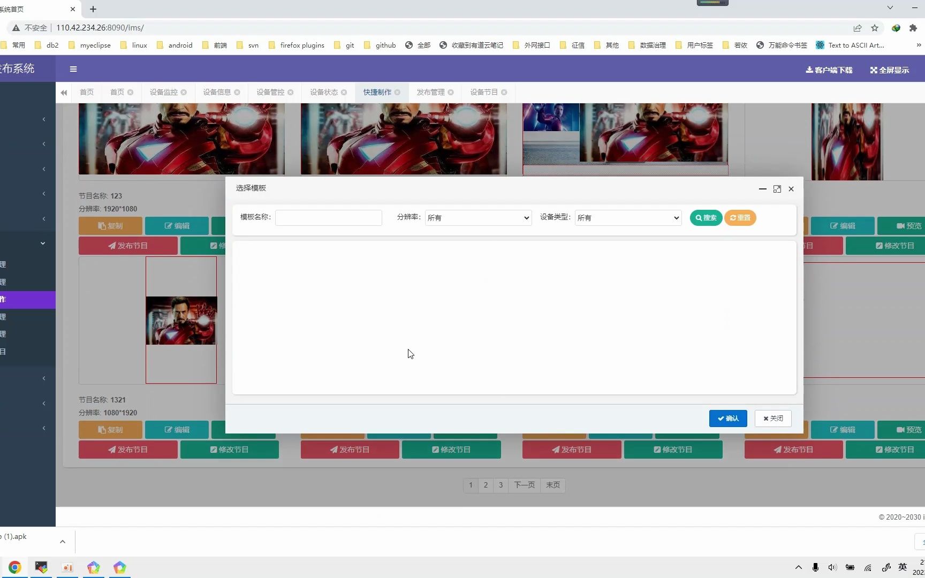Click the orange 重置 reset button
This screenshot has height=578, width=925.
pos(740,218)
